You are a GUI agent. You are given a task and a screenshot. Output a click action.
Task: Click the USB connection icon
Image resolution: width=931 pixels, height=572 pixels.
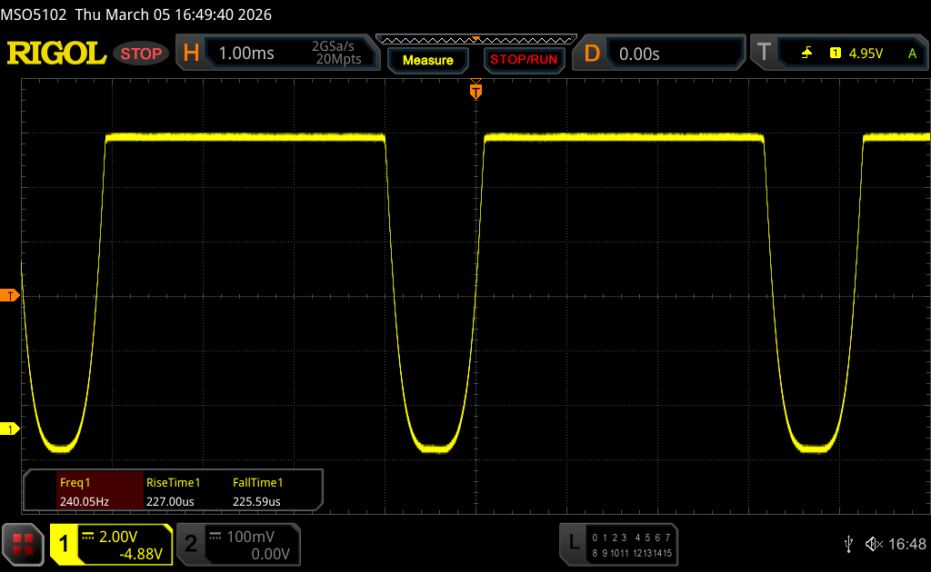pyautogui.click(x=848, y=544)
